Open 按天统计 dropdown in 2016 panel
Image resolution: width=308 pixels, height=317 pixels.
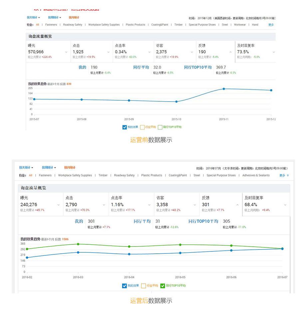26,167
